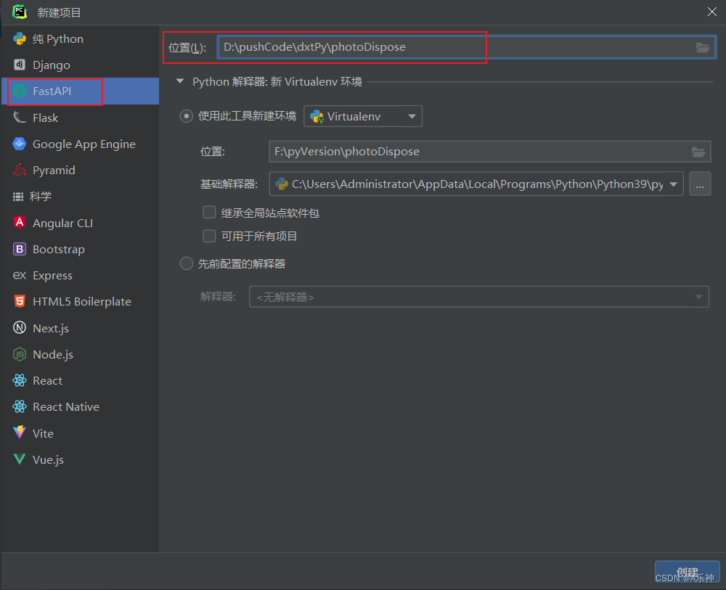Select 纯 Python project type
This screenshot has height=590, width=726.
(58, 39)
